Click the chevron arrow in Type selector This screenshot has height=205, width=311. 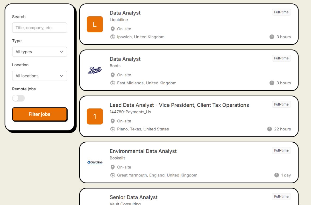pos(62,52)
